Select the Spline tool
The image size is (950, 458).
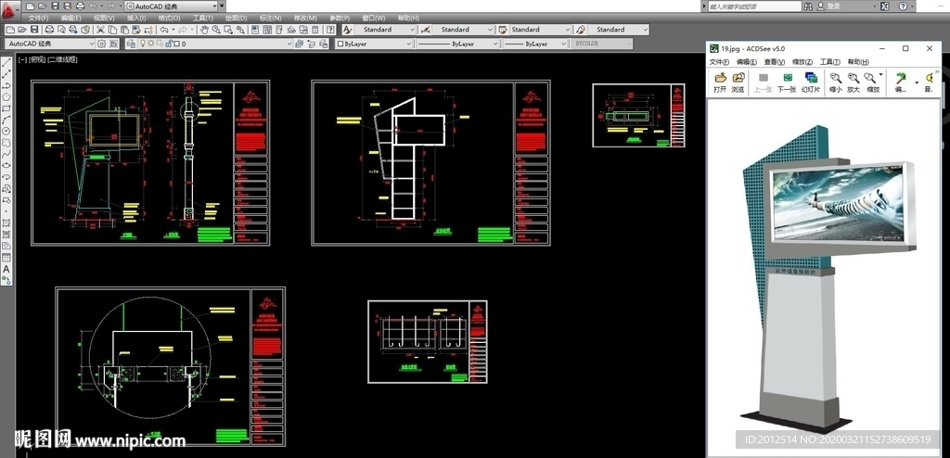(x=6, y=154)
